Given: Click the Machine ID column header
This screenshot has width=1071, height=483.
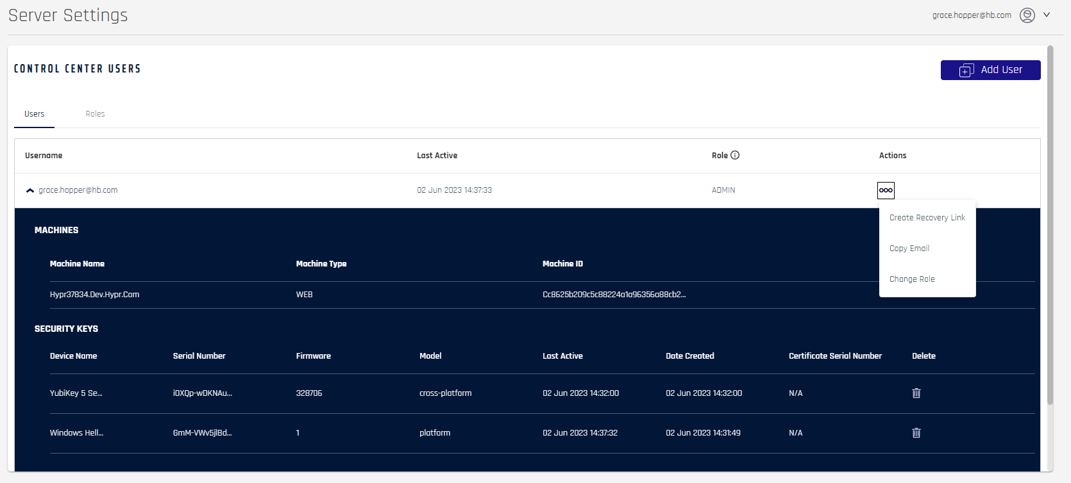Looking at the screenshot, I should (x=563, y=264).
